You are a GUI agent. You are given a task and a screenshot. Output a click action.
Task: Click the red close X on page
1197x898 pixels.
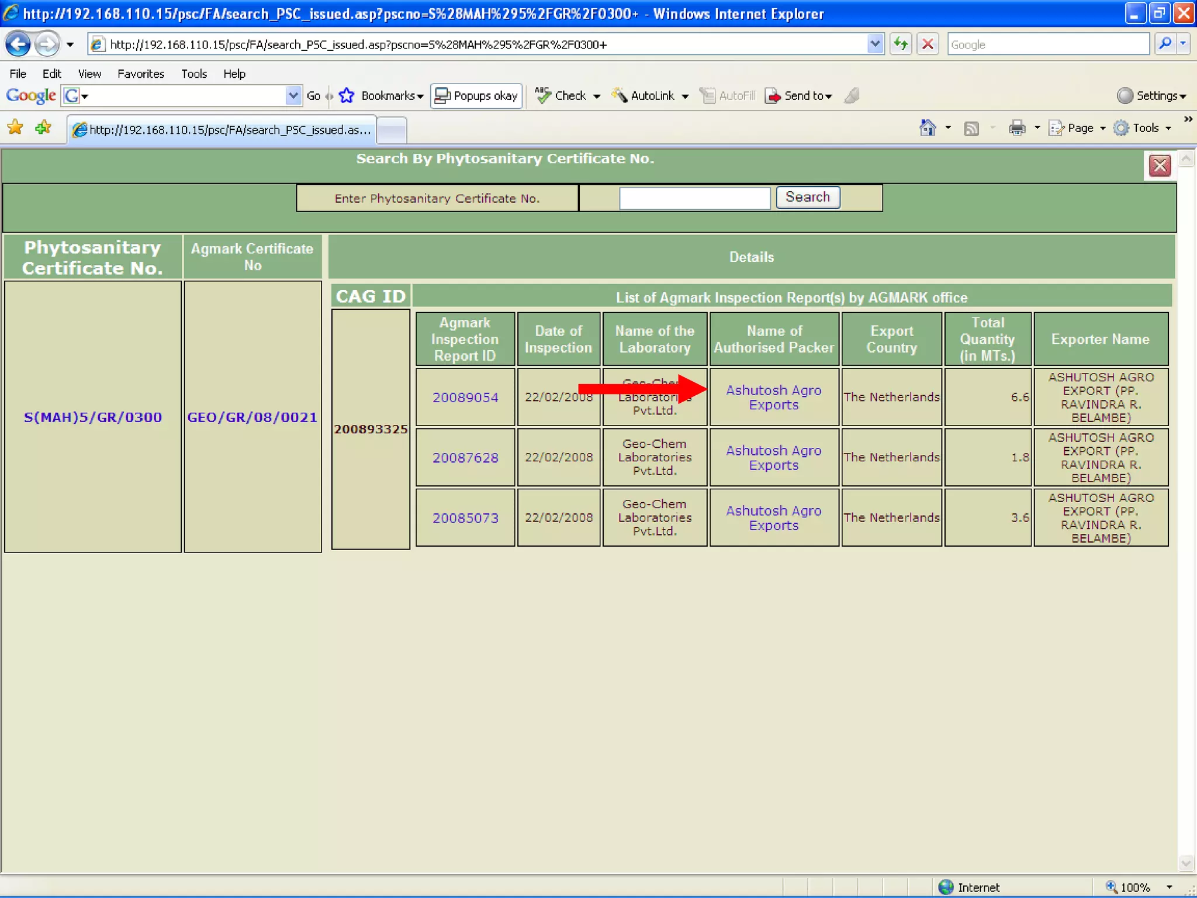coord(1160,166)
